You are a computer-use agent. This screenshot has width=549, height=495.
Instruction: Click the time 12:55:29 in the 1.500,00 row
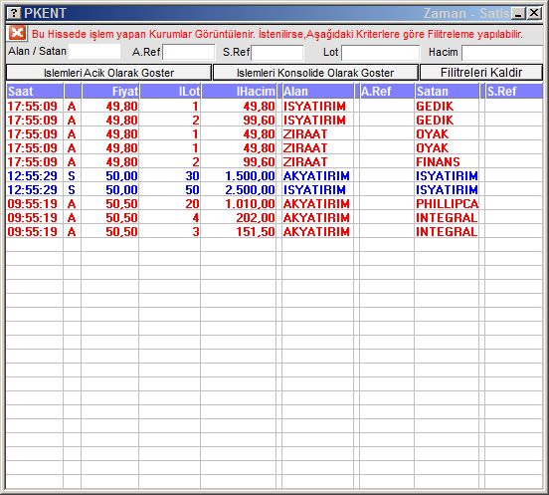click(32, 175)
